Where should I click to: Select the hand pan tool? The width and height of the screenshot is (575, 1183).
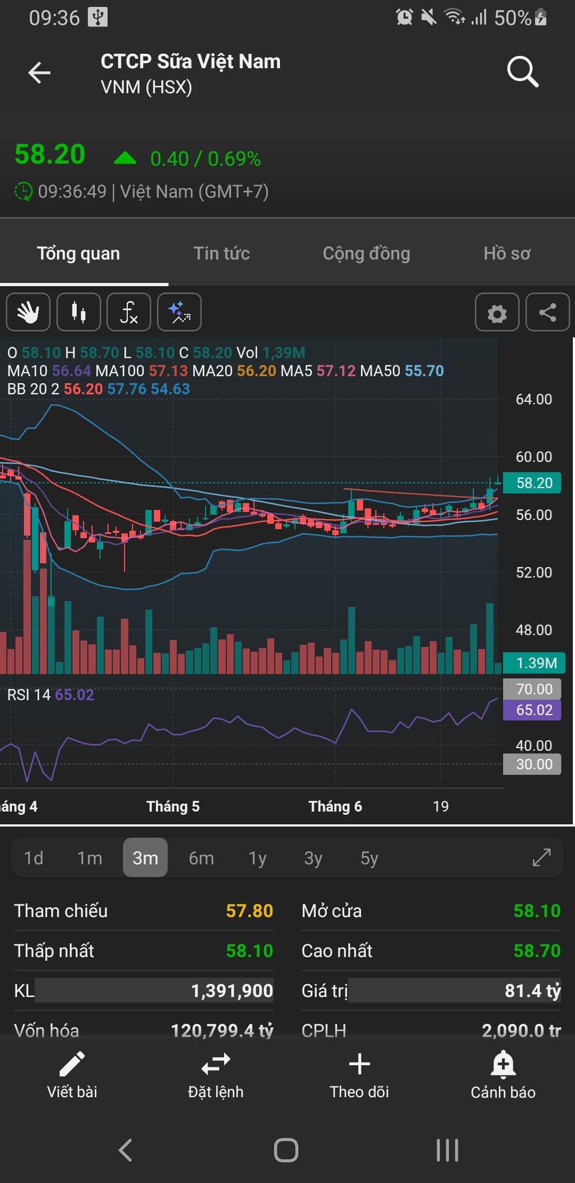click(28, 312)
